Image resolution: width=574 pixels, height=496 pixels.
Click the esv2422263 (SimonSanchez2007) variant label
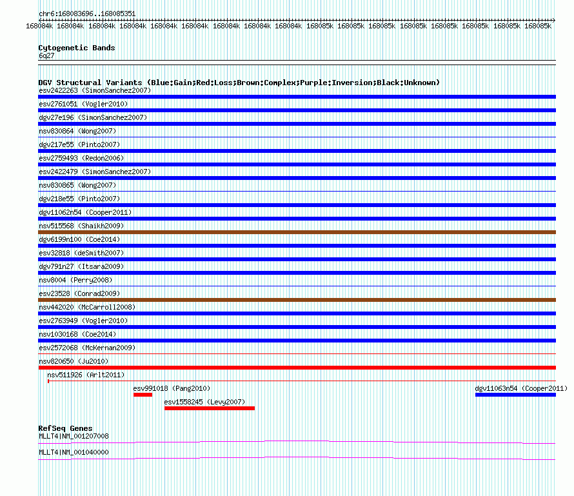point(95,90)
